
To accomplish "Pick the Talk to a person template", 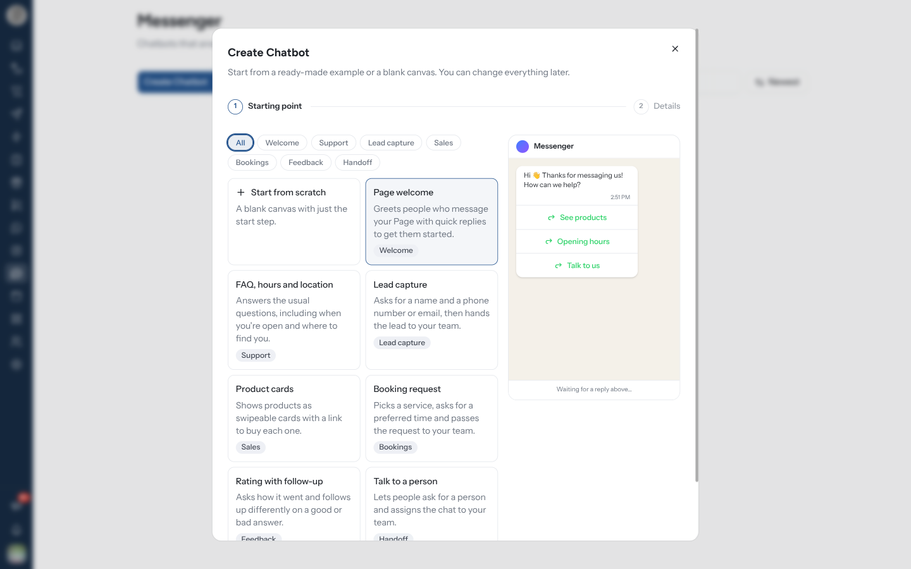I will click(431, 504).
